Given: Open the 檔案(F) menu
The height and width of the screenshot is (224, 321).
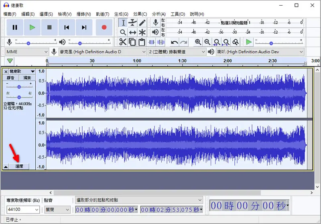Looking at the screenshot, I should click(10, 14).
